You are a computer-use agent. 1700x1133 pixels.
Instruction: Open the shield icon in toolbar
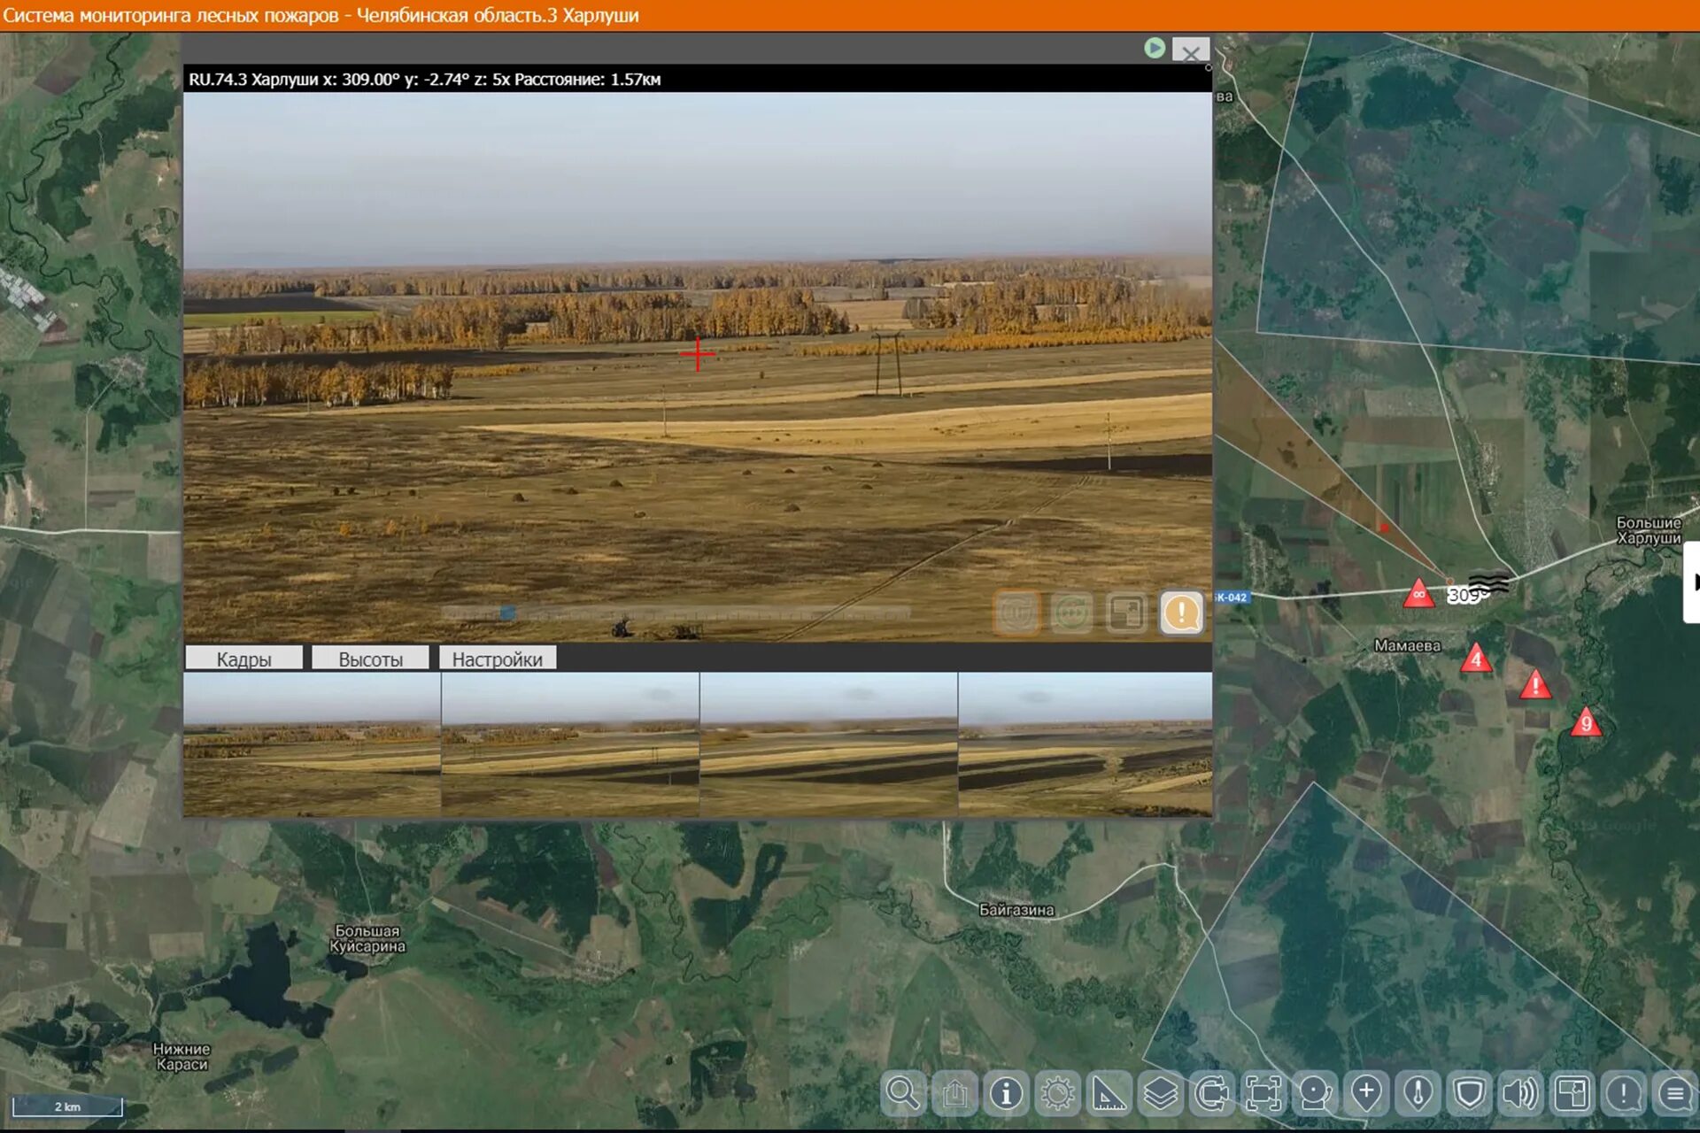click(1469, 1094)
